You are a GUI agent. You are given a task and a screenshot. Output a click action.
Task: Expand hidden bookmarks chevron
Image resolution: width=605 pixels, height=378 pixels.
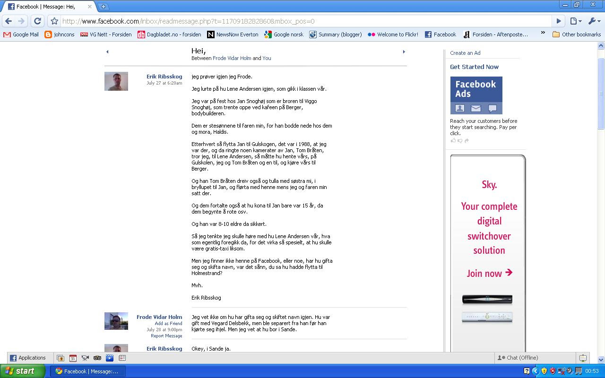point(543,33)
